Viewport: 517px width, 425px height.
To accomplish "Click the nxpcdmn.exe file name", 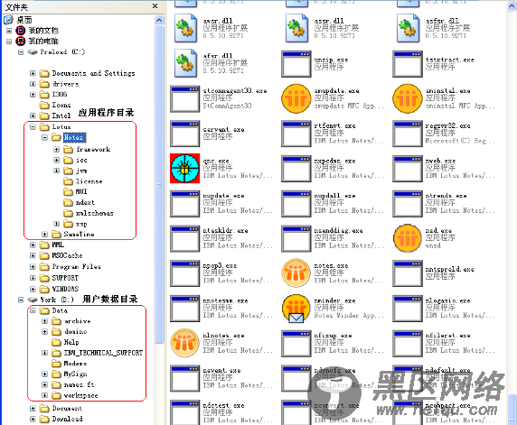I will point(334,162).
